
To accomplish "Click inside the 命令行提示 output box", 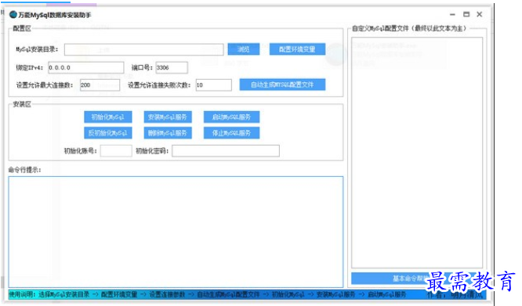I will coord(176,232).
